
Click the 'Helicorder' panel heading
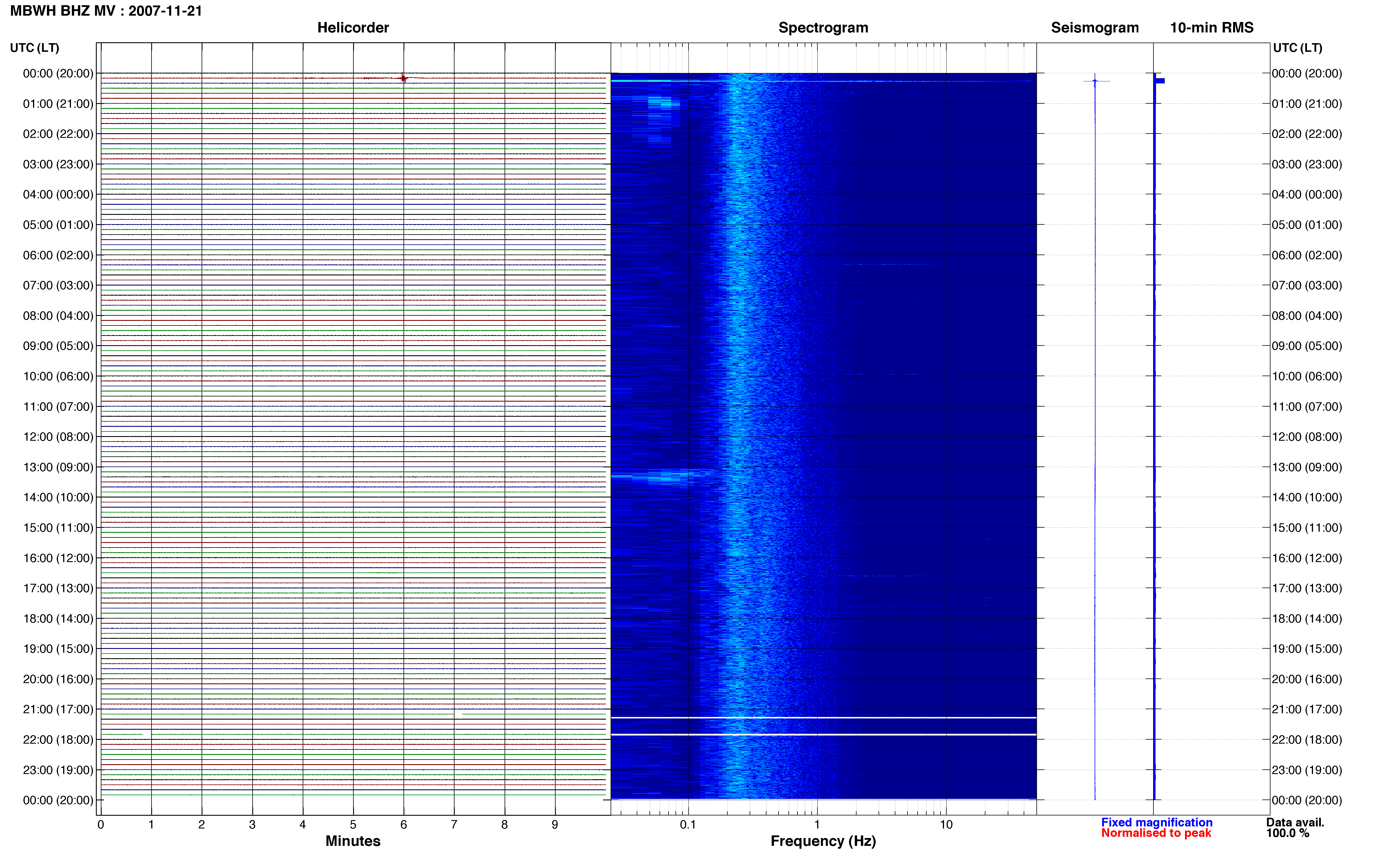(353, 28)
